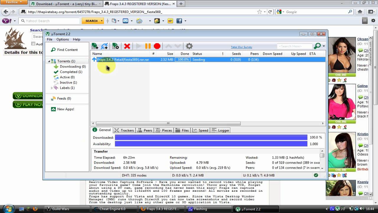Click DHT: 335 nodes in status bar

pos(134,175)
